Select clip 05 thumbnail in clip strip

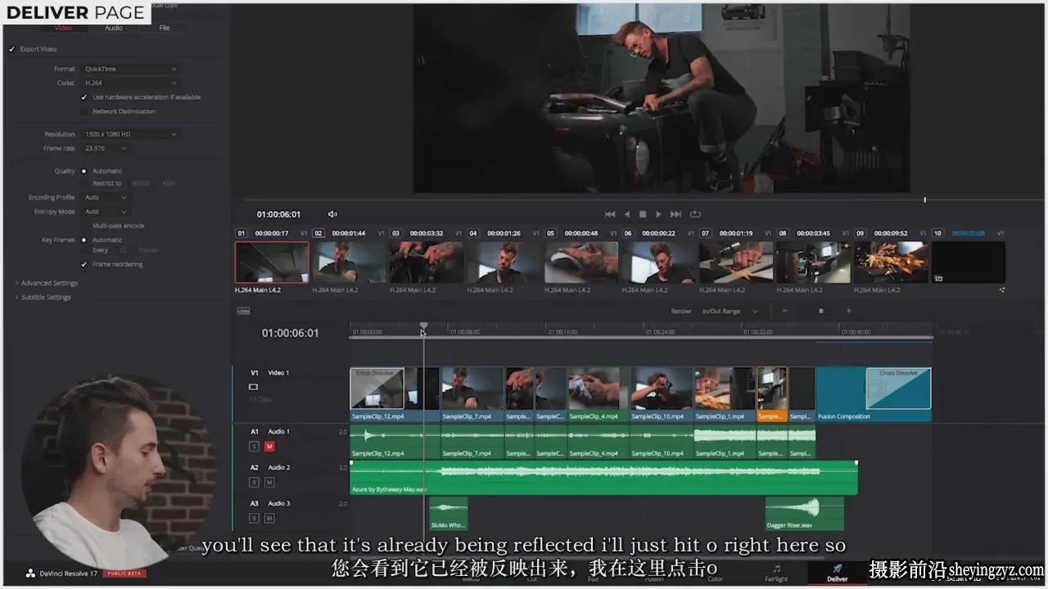pyautogui.click(x=581, y=263)
